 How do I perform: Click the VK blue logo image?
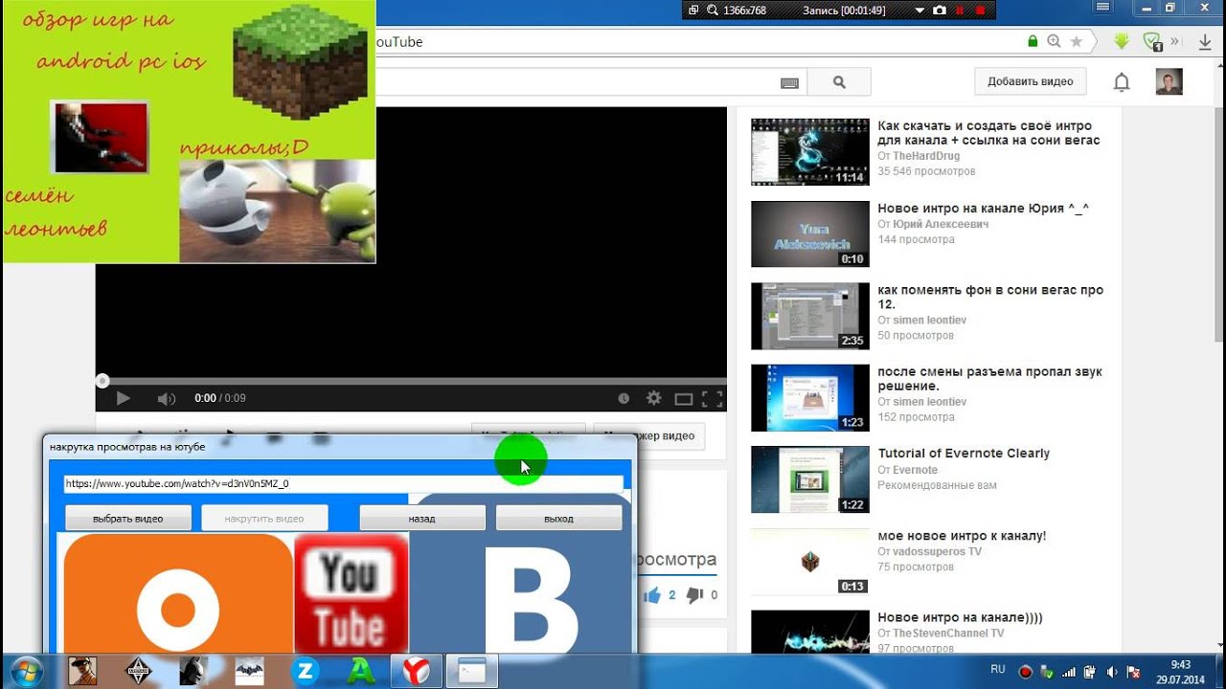520,593
